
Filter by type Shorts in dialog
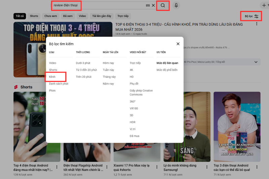pyautogui.click(x=53, y=70)
